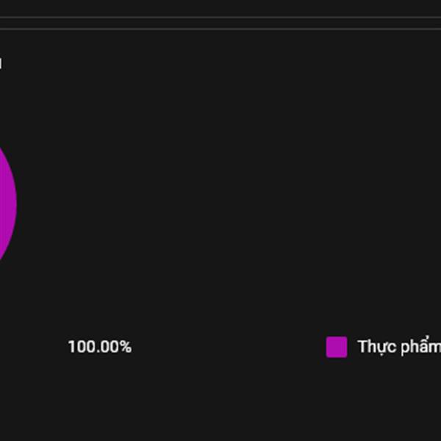441x441 pixels.
Task: Click the curved right edge of pie
Action: [x=15, y=204]
